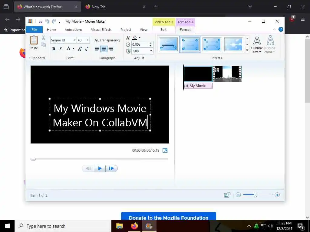Click the Edit text icon in Adjust group
This screenshot has width=310, height=232.
pos(128,38)
